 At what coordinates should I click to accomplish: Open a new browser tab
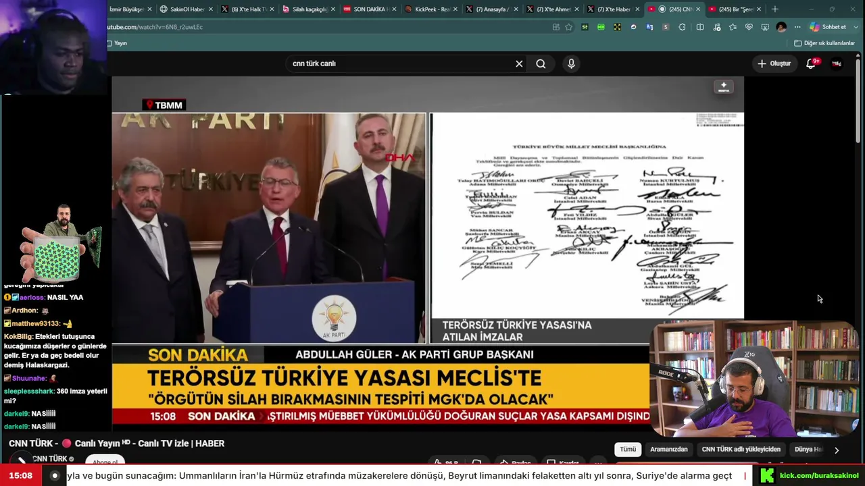pyautogui.click(x=775, y=9)
